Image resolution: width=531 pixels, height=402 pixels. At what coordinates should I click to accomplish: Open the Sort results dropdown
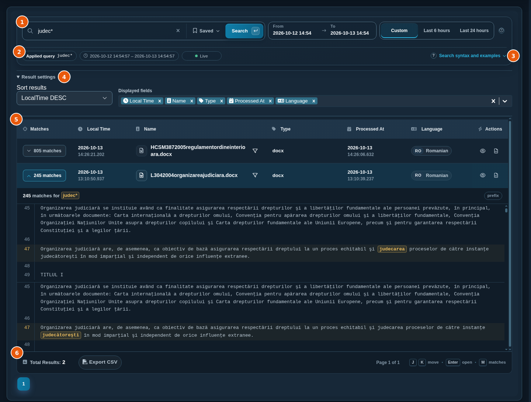(65, 98)
